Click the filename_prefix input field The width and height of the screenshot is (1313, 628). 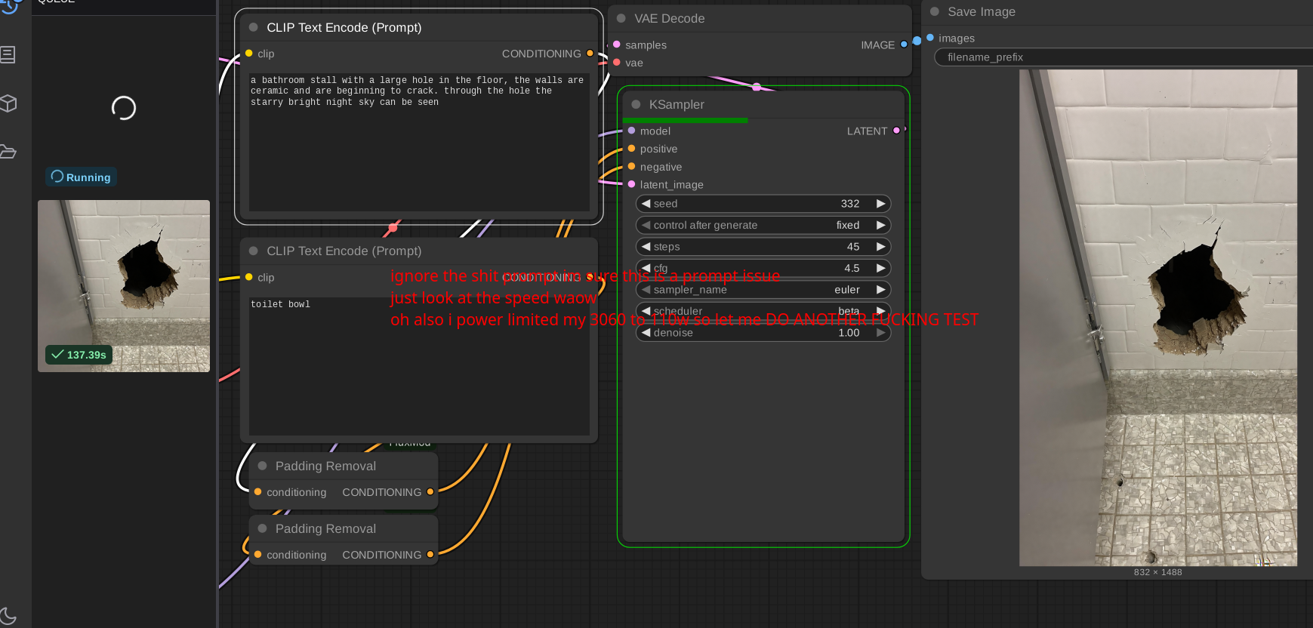(x=1125, y=57)
